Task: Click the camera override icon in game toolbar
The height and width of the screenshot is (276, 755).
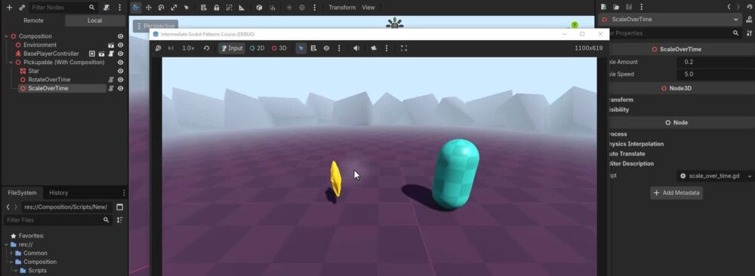Action: click(373, 48)
